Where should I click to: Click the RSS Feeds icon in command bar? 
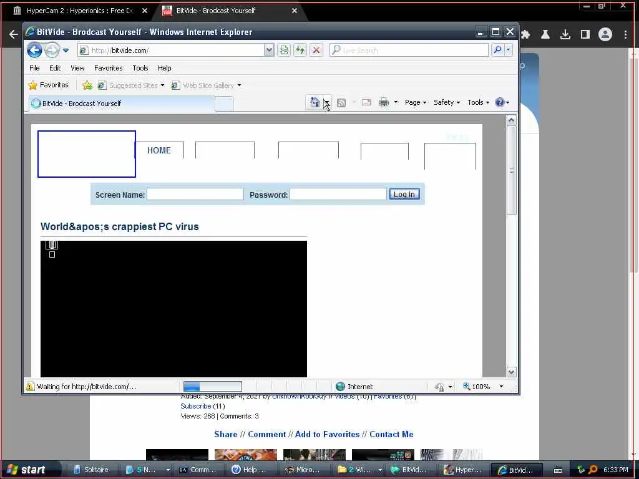[x=341, y=103]
